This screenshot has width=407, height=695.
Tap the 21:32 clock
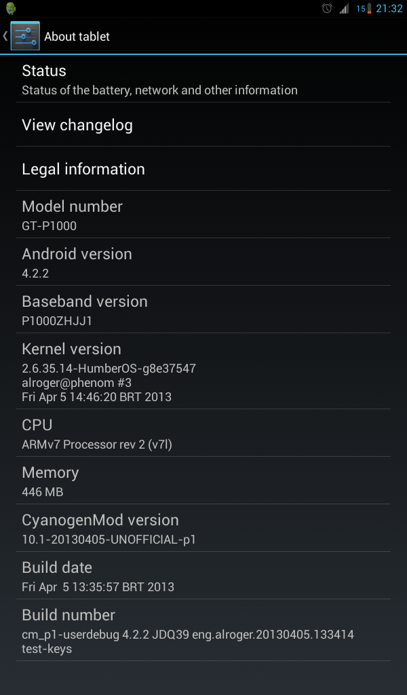click(389, 8)
